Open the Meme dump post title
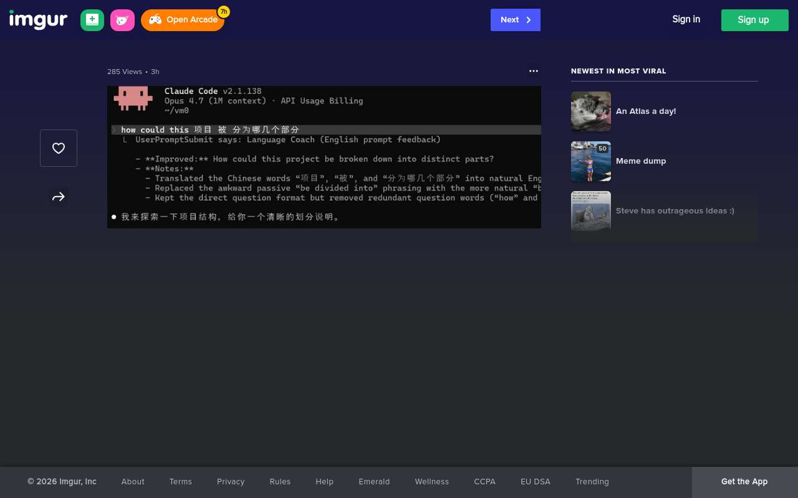798x498 pixels. click(x=641, y=161)
